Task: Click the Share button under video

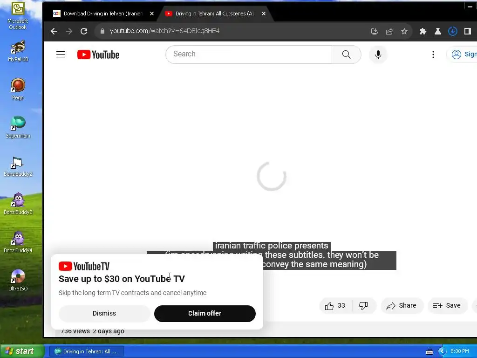Action: [402, 306]
